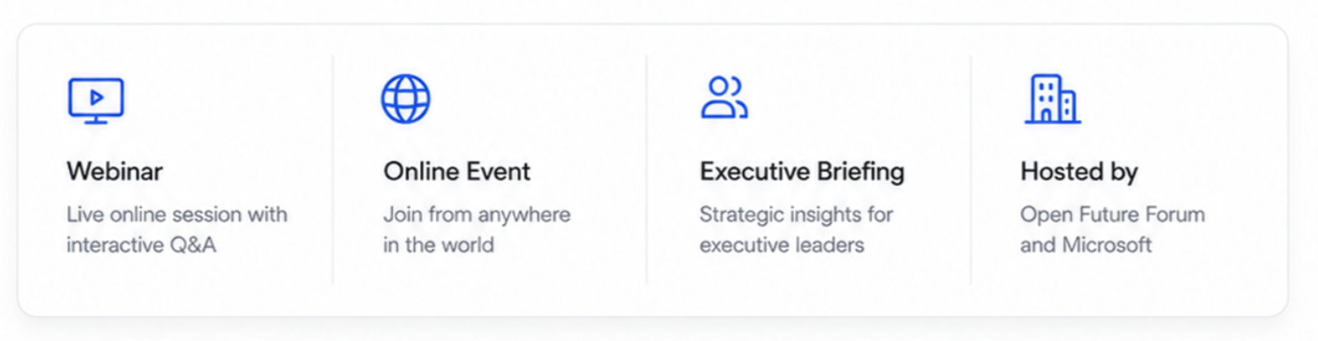Click the people icon for Executive Briefing
This screenshot has height=341, width=1318.
pos(724,98)
